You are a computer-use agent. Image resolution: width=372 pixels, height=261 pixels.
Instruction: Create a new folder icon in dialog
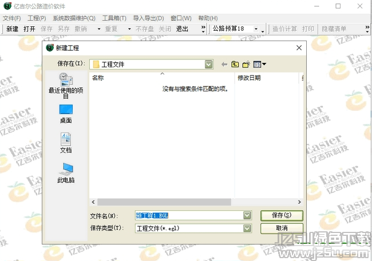tap(246, 64)
